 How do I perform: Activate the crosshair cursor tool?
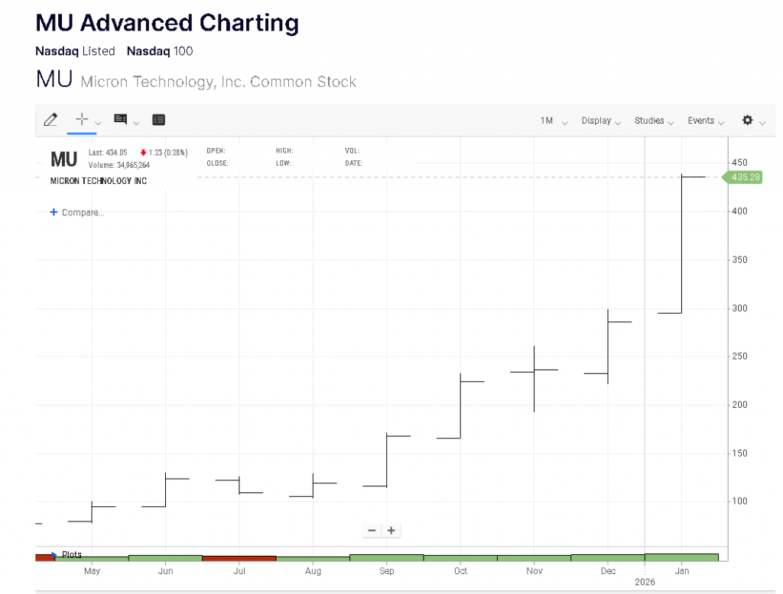[82, 120]
